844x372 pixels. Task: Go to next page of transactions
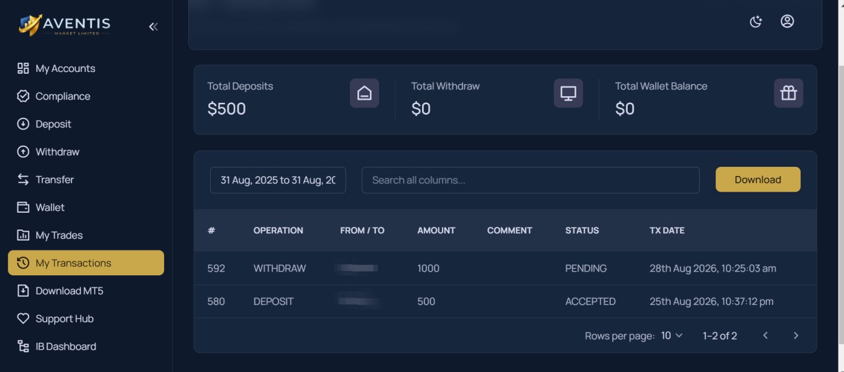[x=796, y=335]
